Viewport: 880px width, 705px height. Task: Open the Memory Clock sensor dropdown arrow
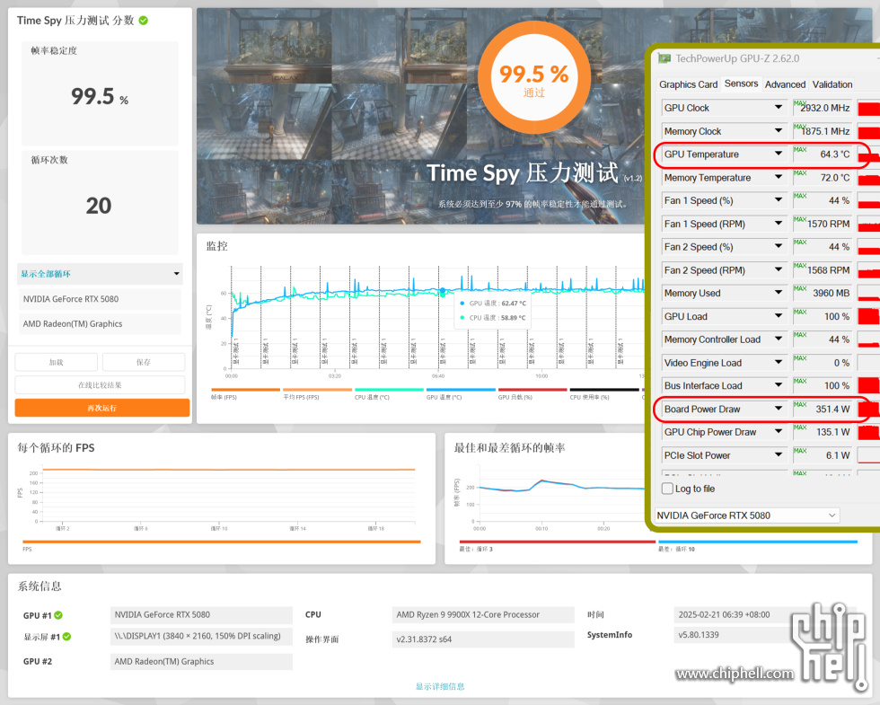(779, 131)
